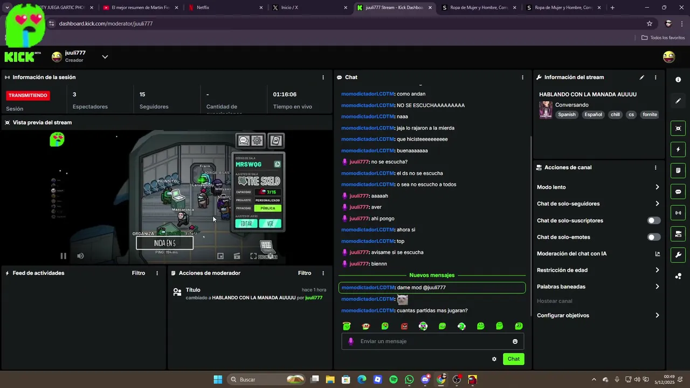Insert the red angry face emote
This screenshot has height=388, width=690.
tap(404, 326)
